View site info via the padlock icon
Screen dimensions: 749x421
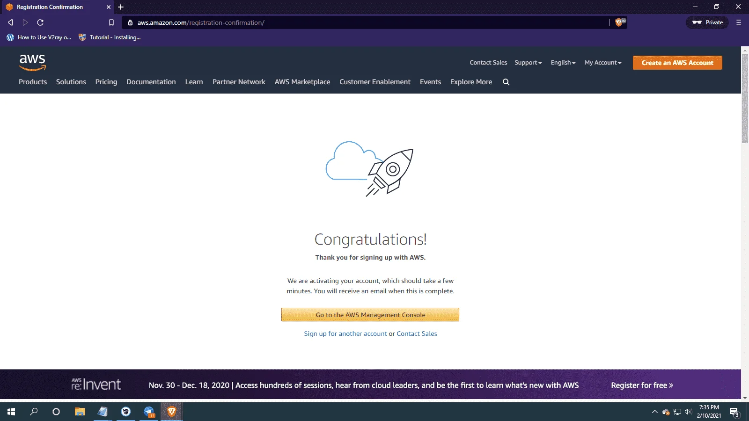(130, 22)
